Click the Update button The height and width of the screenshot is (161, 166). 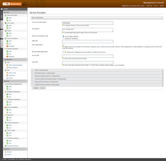[x=36, y=88]
